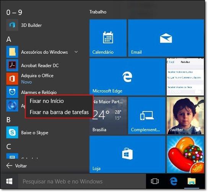Click the letter C section header
Image resolution: width=208 pixels, height=192 pixels.
8,146
